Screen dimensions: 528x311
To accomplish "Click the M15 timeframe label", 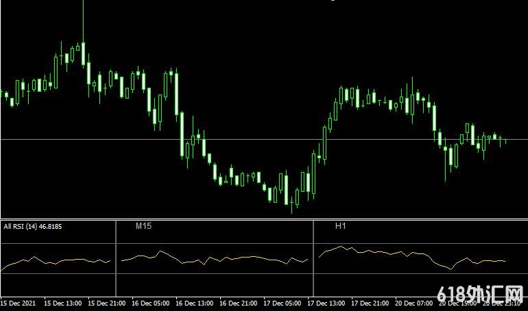I will 143,226.
